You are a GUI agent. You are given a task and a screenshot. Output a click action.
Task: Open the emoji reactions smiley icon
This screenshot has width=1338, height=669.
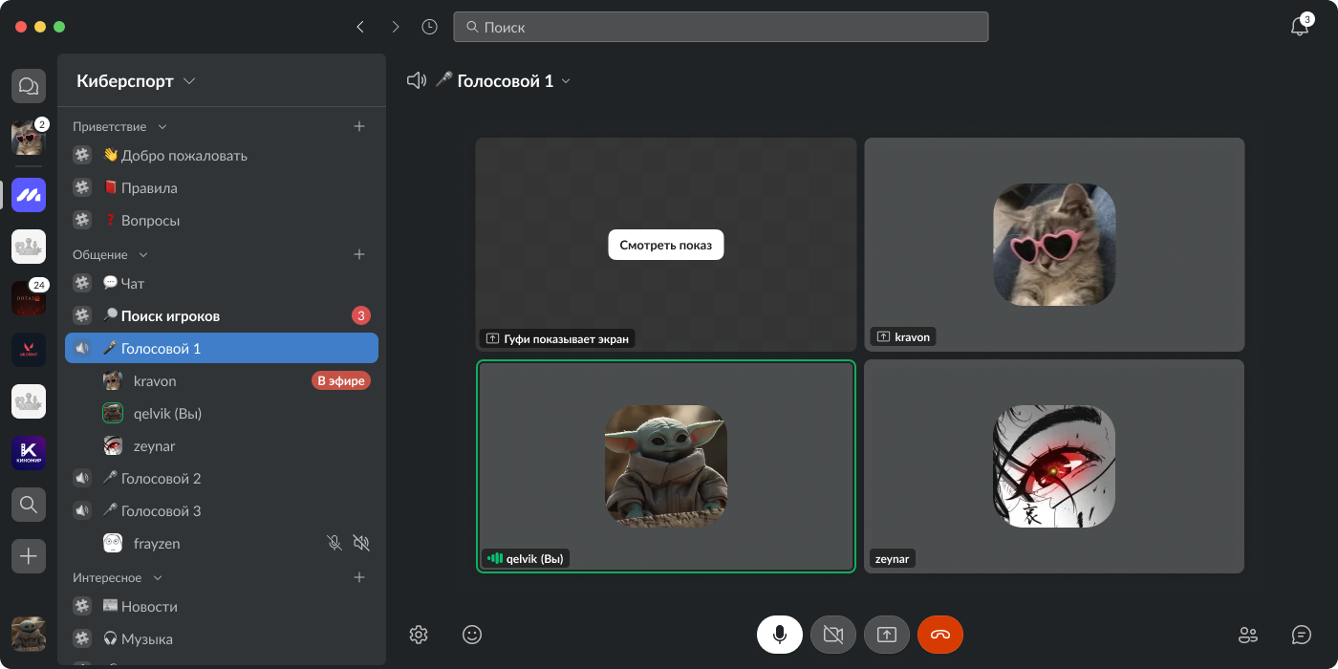(x=471, y=635)
